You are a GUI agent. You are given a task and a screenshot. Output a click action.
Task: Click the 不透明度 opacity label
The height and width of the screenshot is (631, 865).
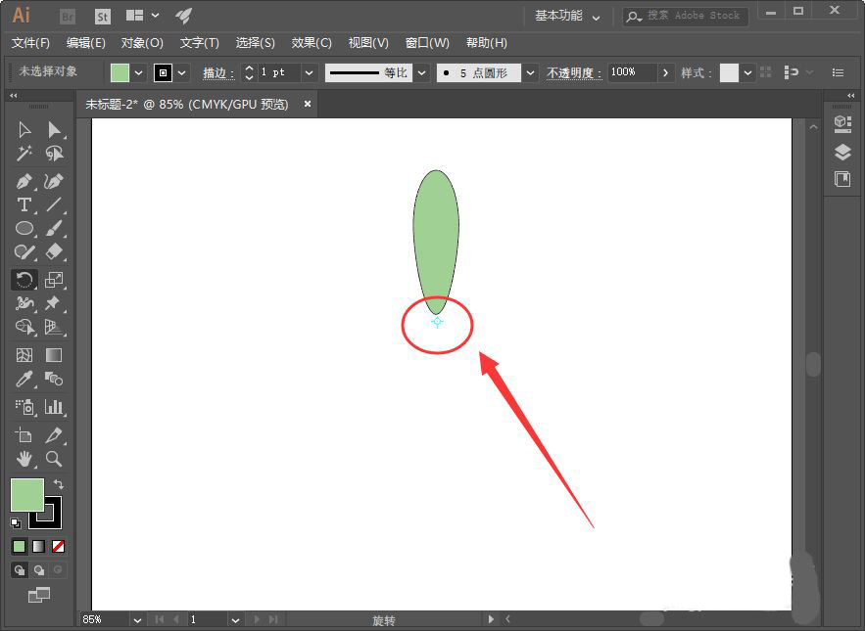pos(573,73)
